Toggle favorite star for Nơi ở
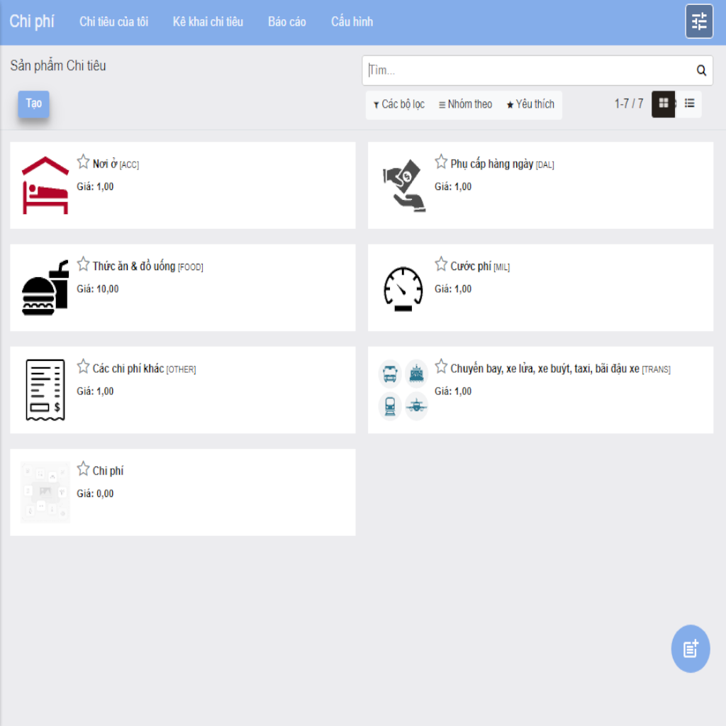Image resolution: width=726 pixels, height=726 pixels. [x=84, y=162]
